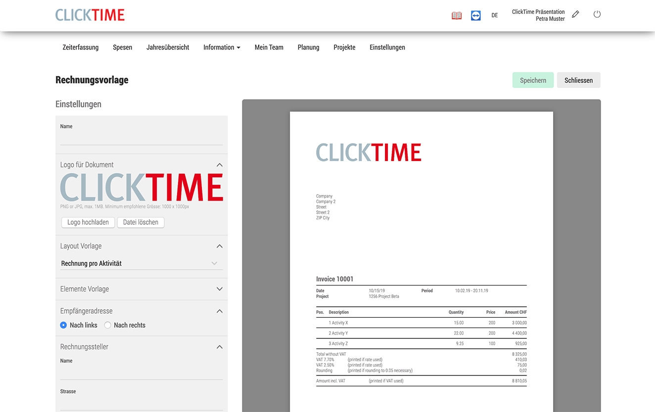This screenshot has width=655, height=412.
Task: Click the total amount 8 810,05
Action: point(519,381)
